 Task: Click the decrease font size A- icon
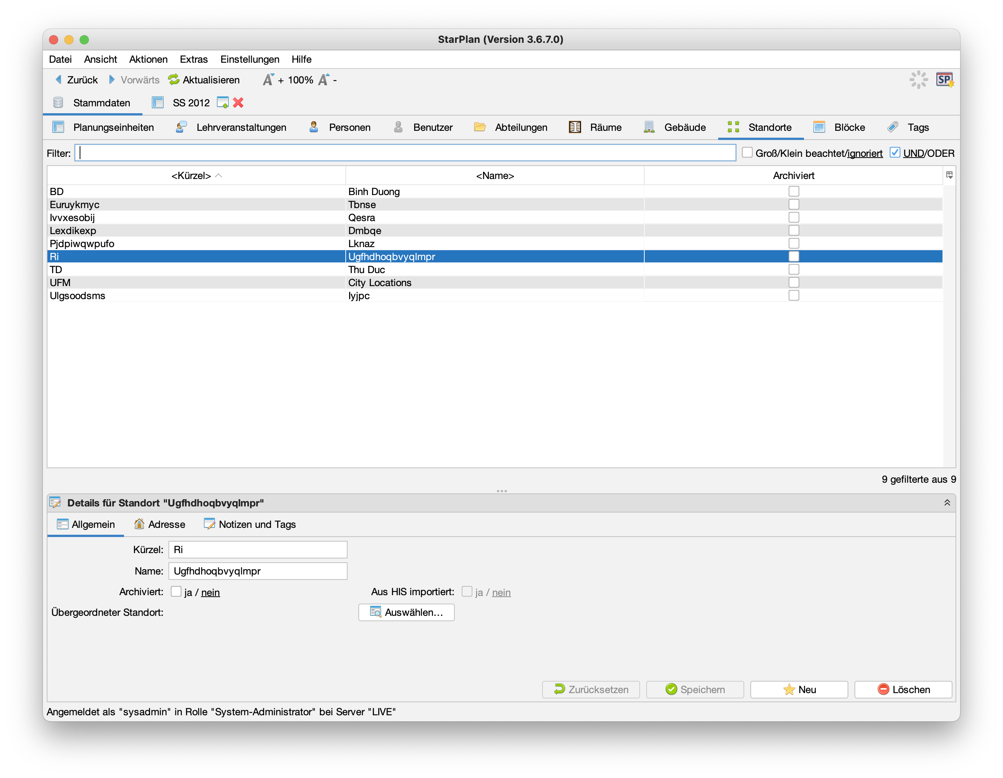coord(324,80)
